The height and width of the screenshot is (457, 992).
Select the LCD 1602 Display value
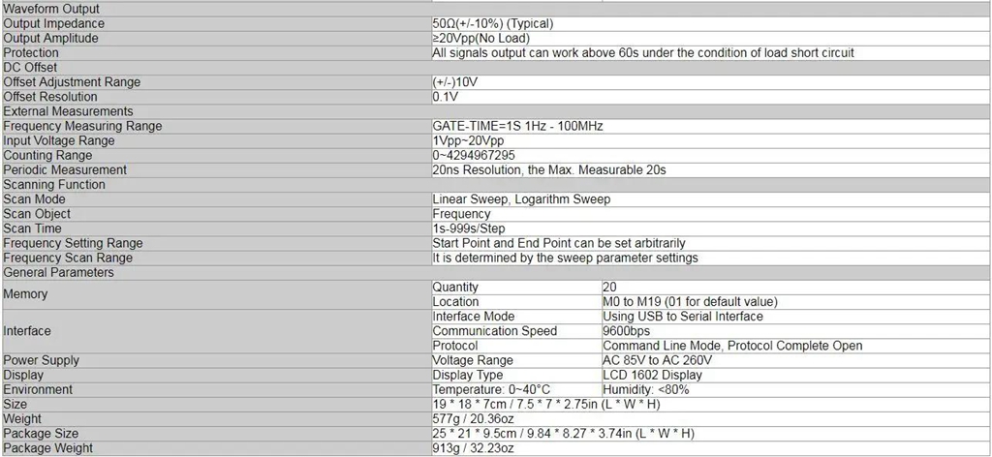652,375
